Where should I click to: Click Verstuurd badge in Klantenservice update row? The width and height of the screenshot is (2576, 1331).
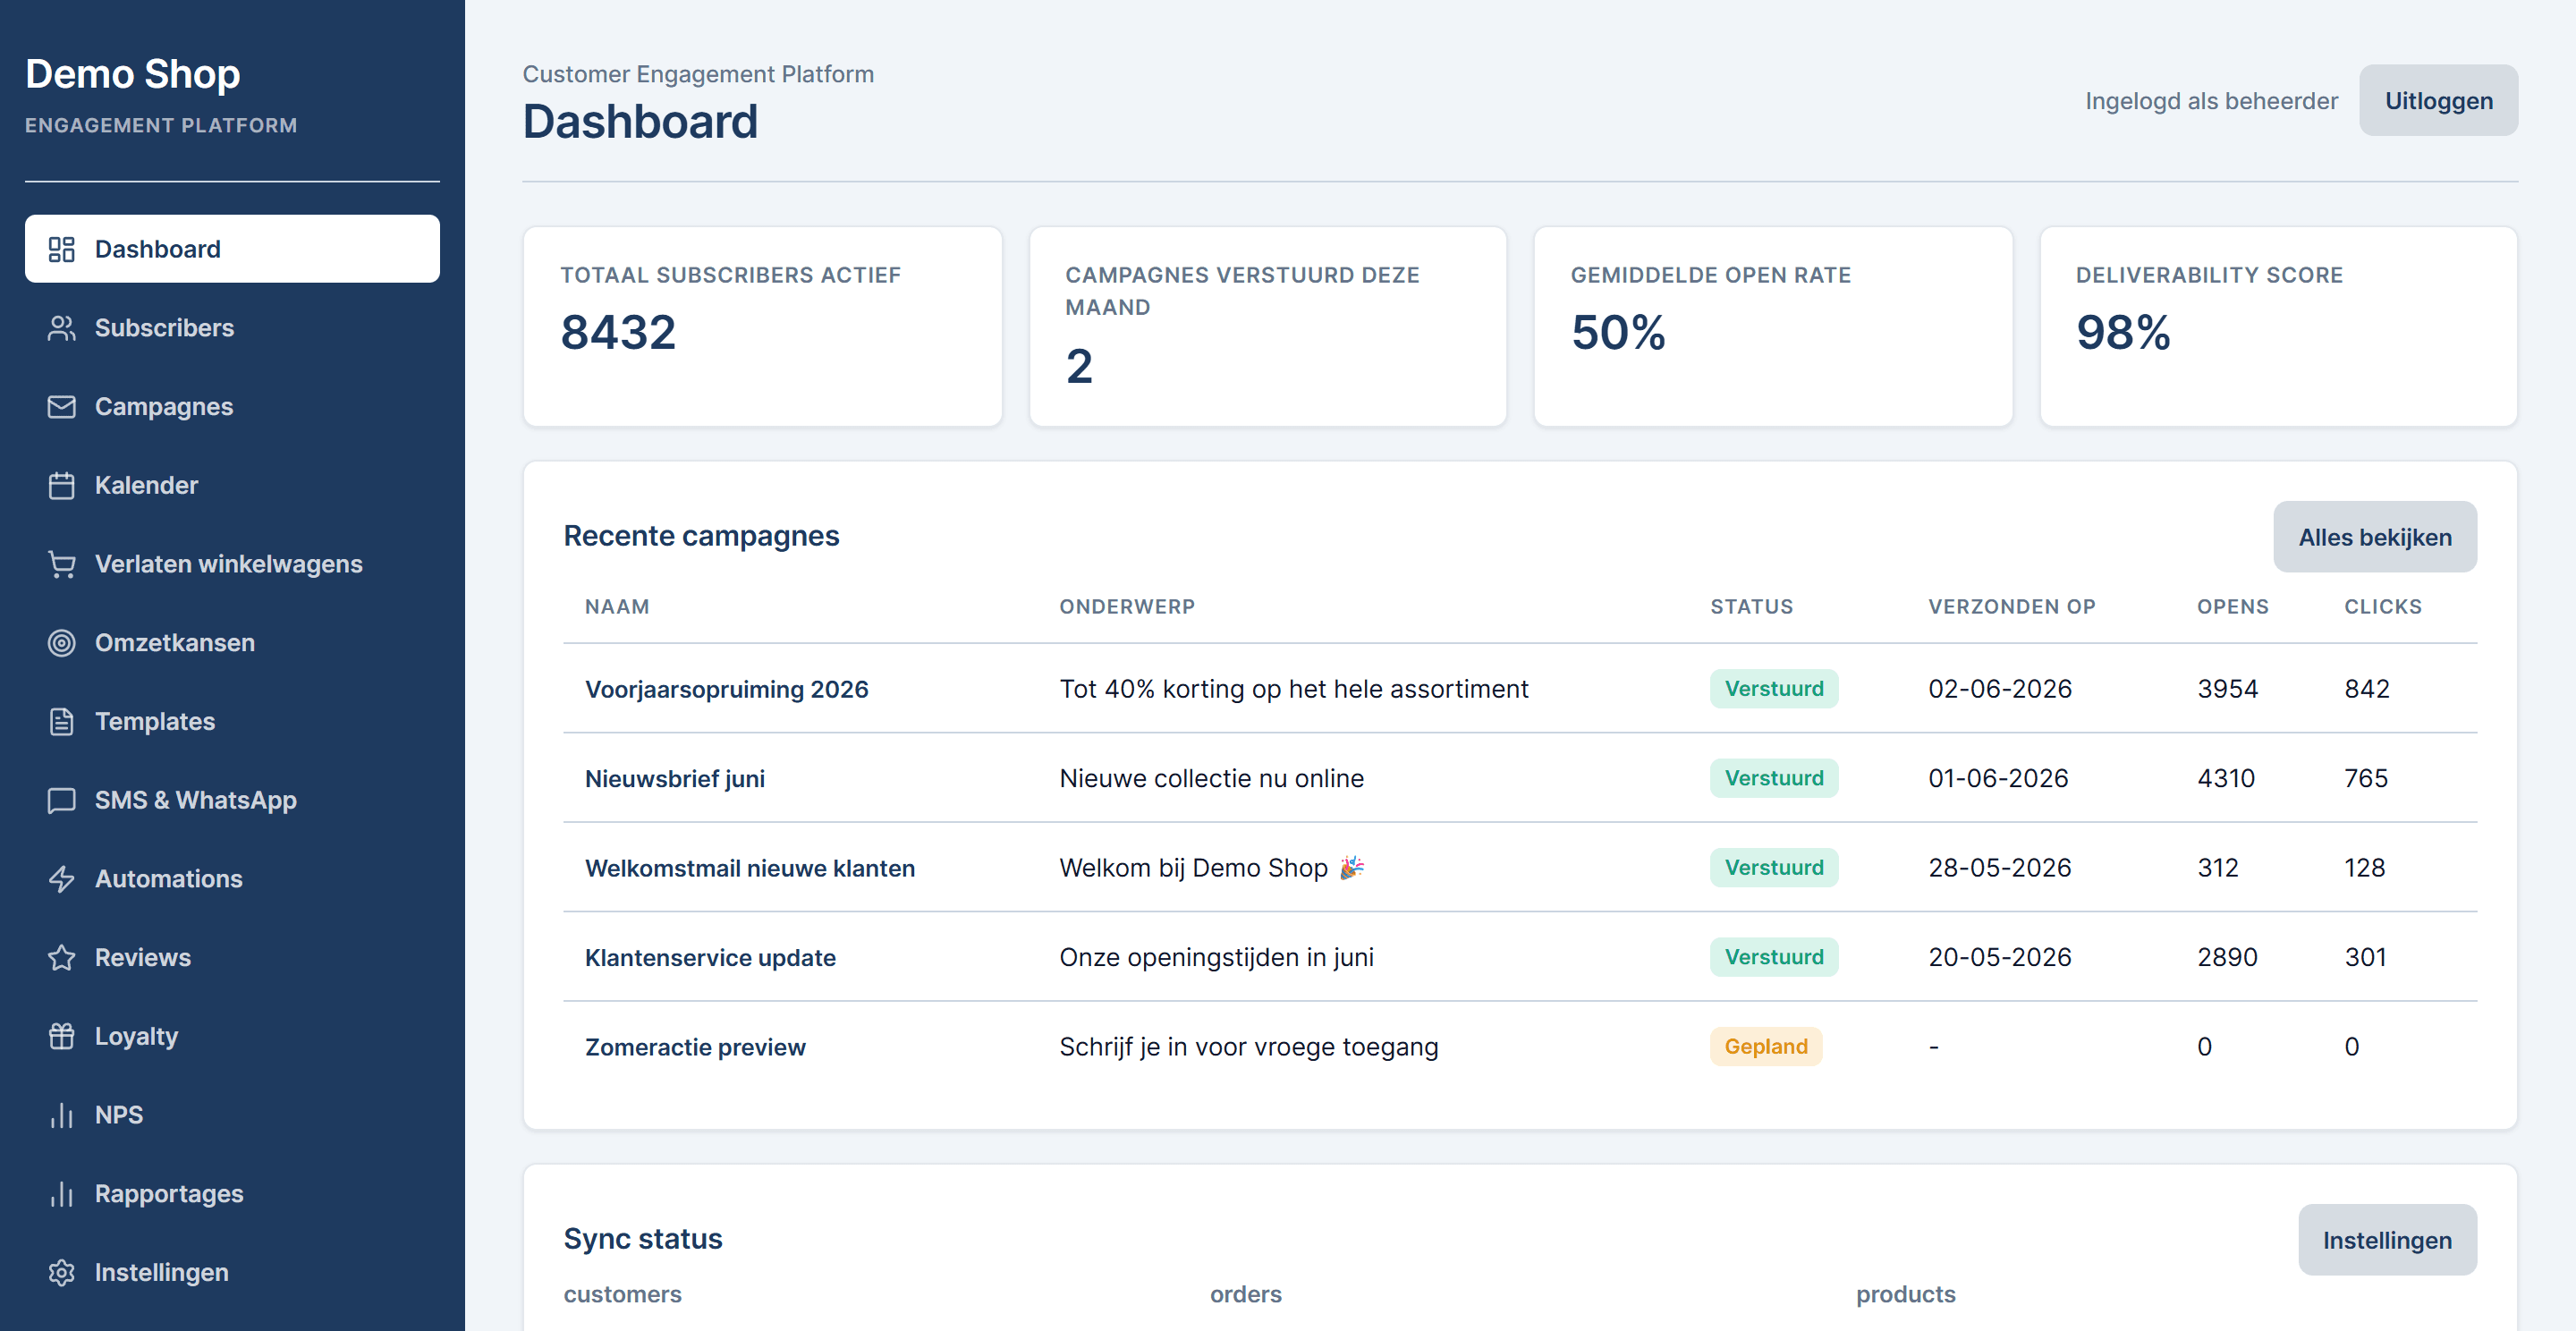click(x=1773, y=957)
